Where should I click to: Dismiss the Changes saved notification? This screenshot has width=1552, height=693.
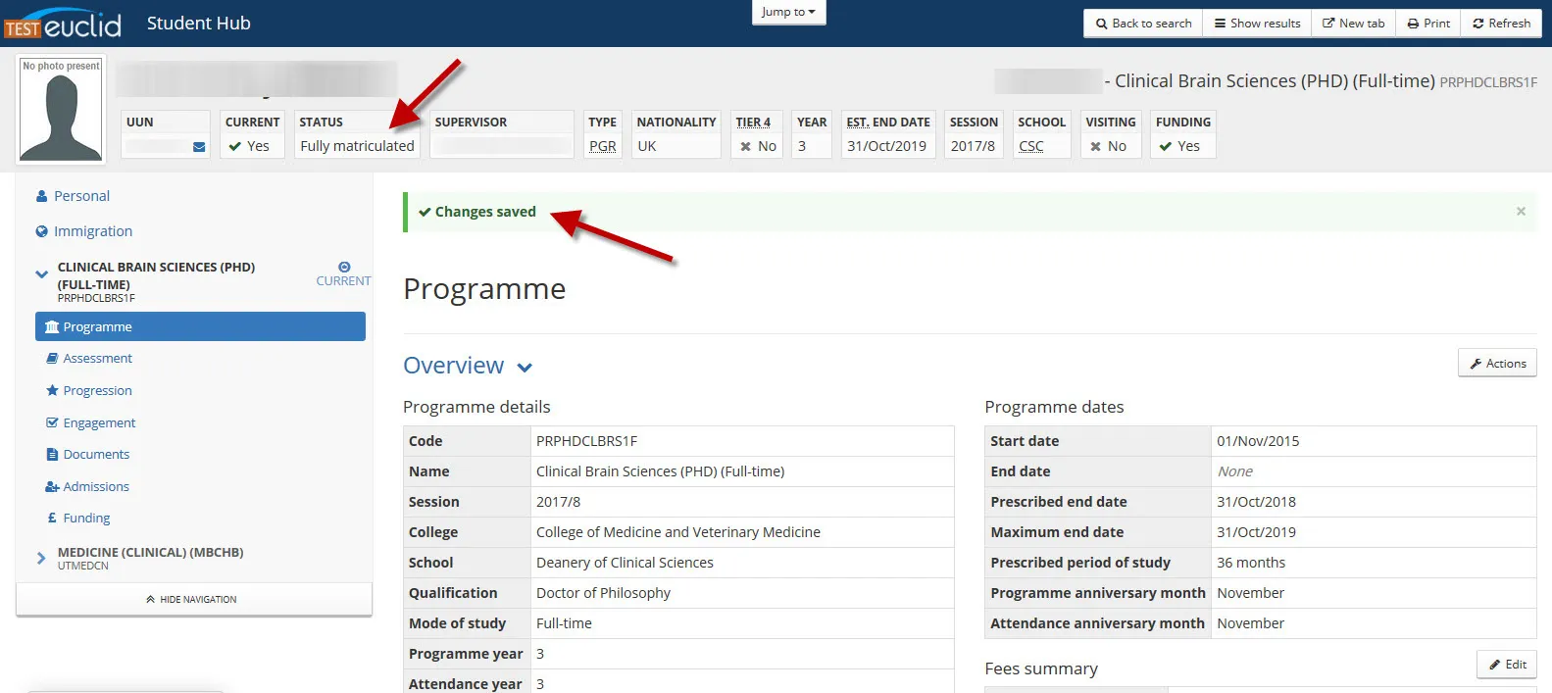[x=1521, y=212]
